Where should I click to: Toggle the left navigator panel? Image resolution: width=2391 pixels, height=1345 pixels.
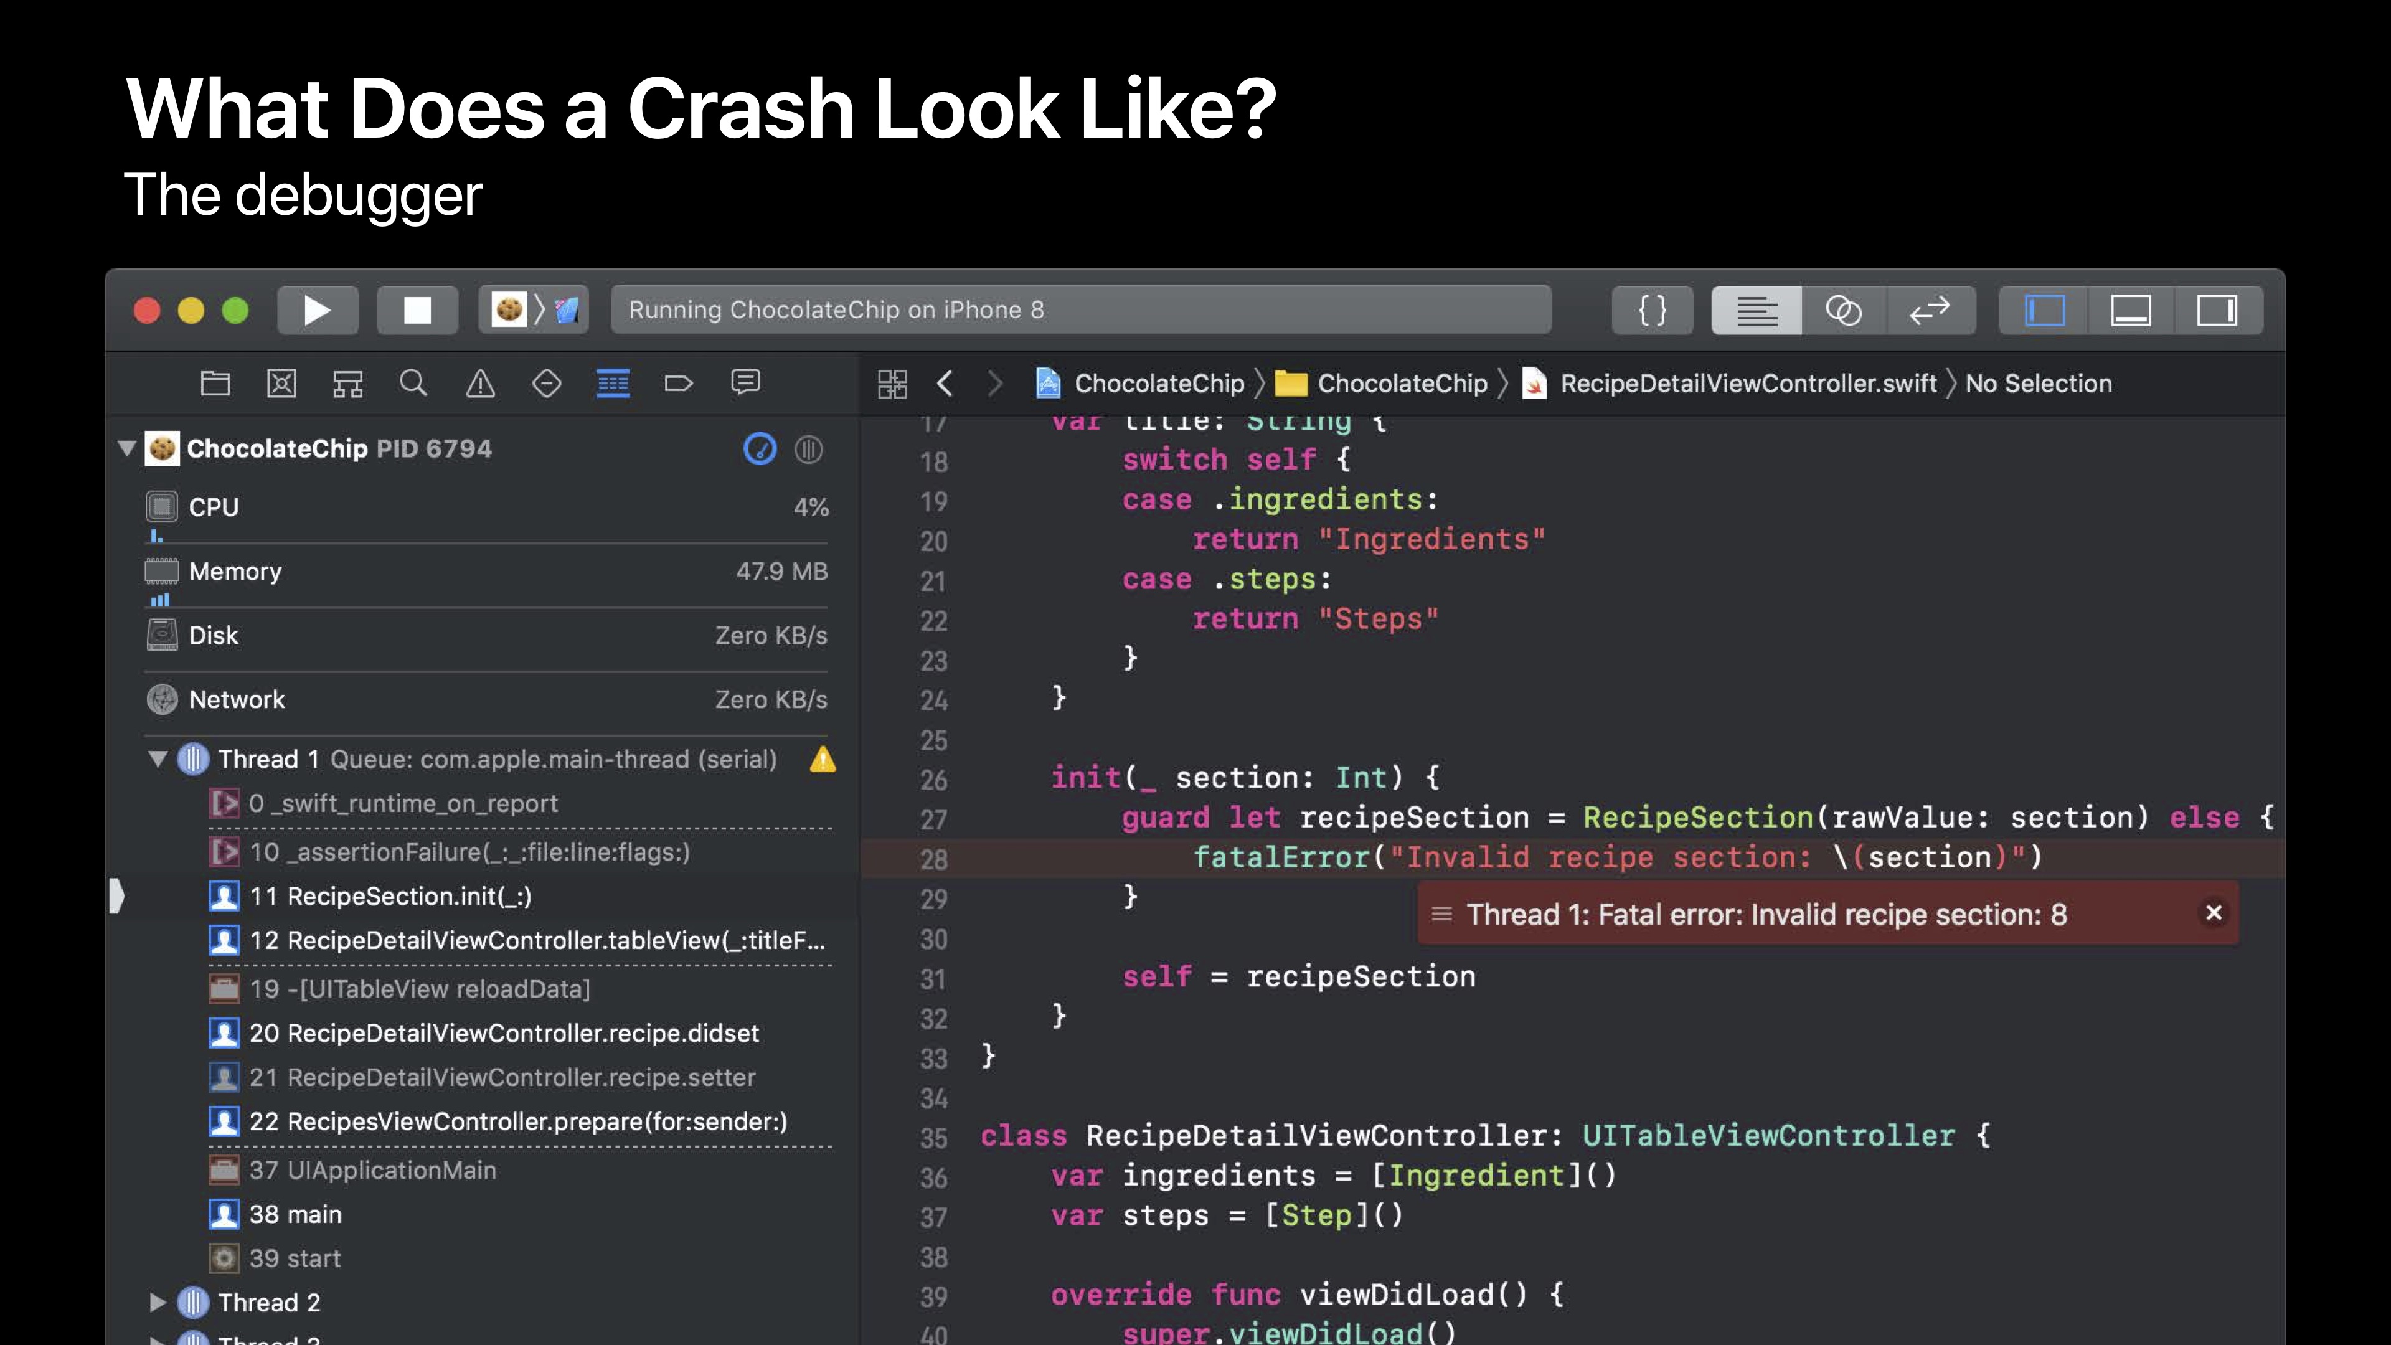coord(2045,310)
